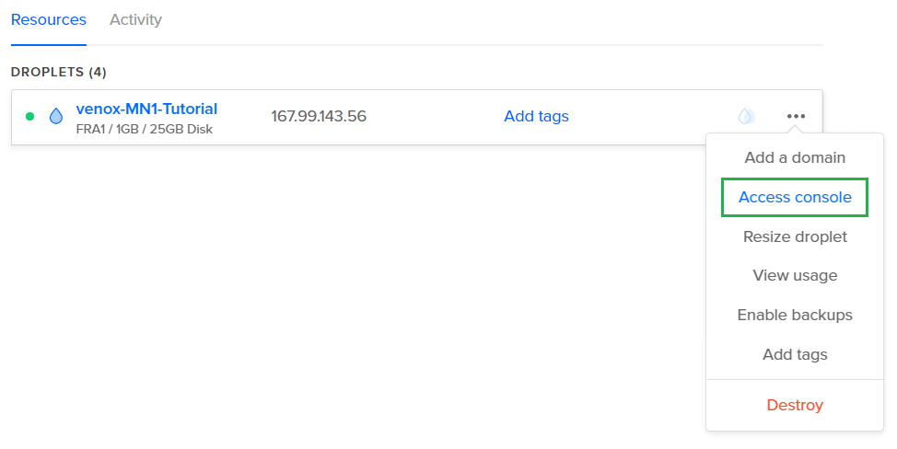This screenshot has height=449, width=897.
Task: Choose Add a domain from the menu
Action: click(x=795, y=157)
